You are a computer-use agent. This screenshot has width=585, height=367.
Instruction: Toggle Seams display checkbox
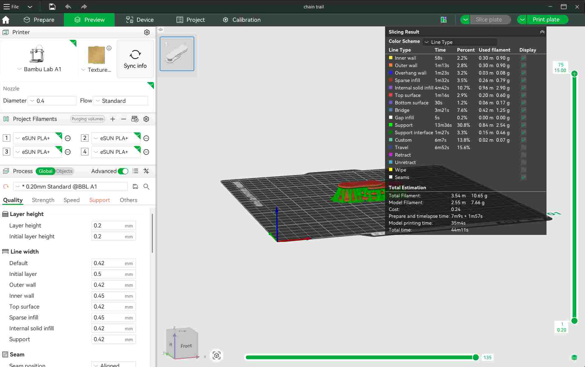pyautogui.click(x=524, y=177)
